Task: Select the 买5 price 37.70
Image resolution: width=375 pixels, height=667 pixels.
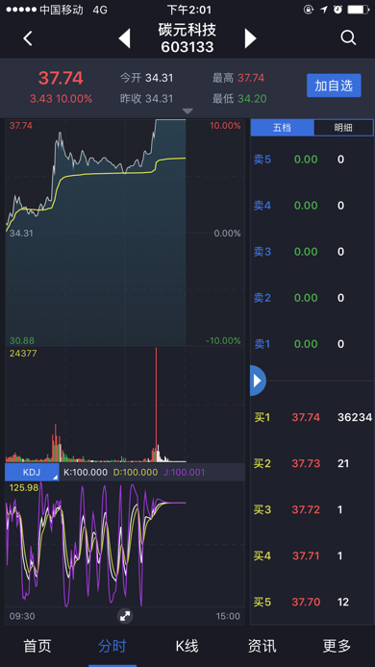Action: (306, 602)
